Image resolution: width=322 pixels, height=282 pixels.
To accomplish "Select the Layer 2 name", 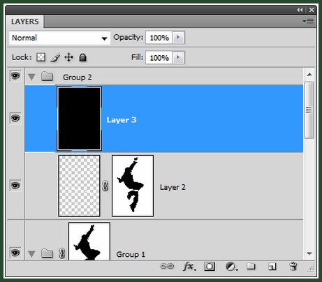I will pyautogui.click(x=173, y=187).
